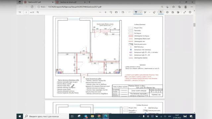The width and height of the screenshot is (212, 119).
Task: Click the address bar file URL
Action: point(75,7)
